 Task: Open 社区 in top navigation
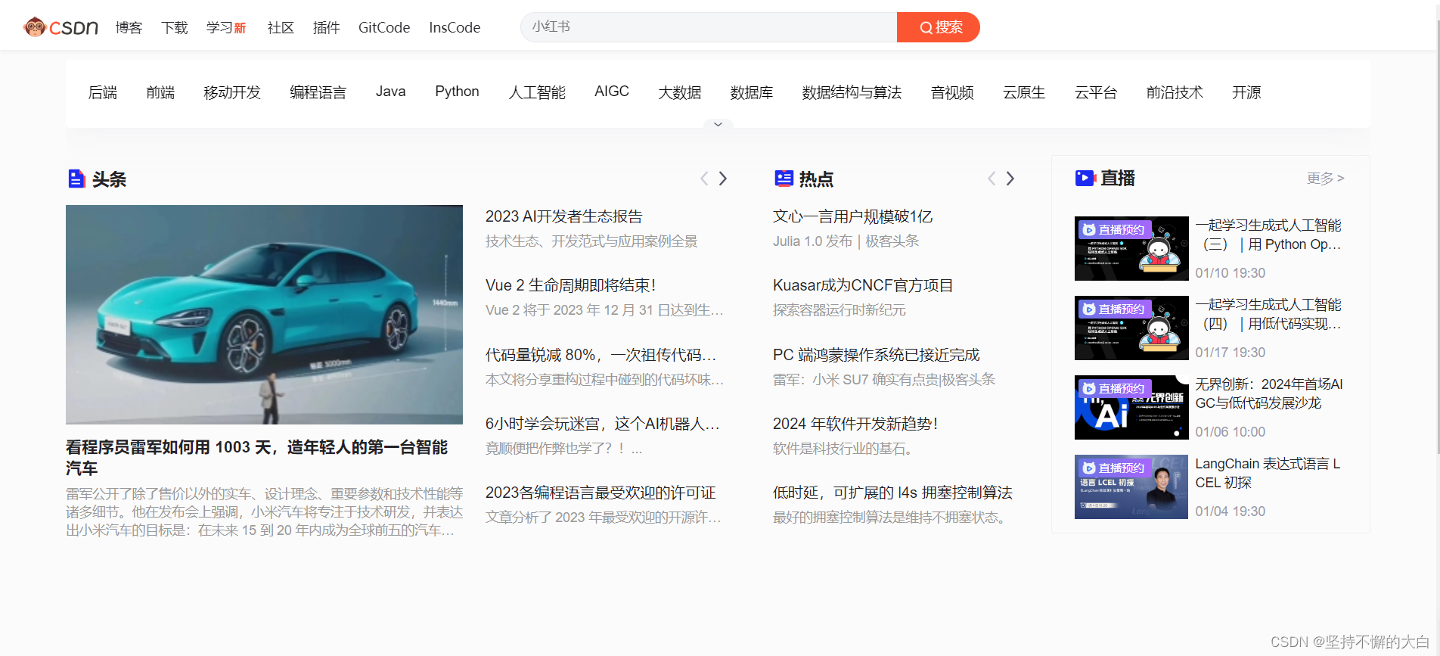click(281, 27)
